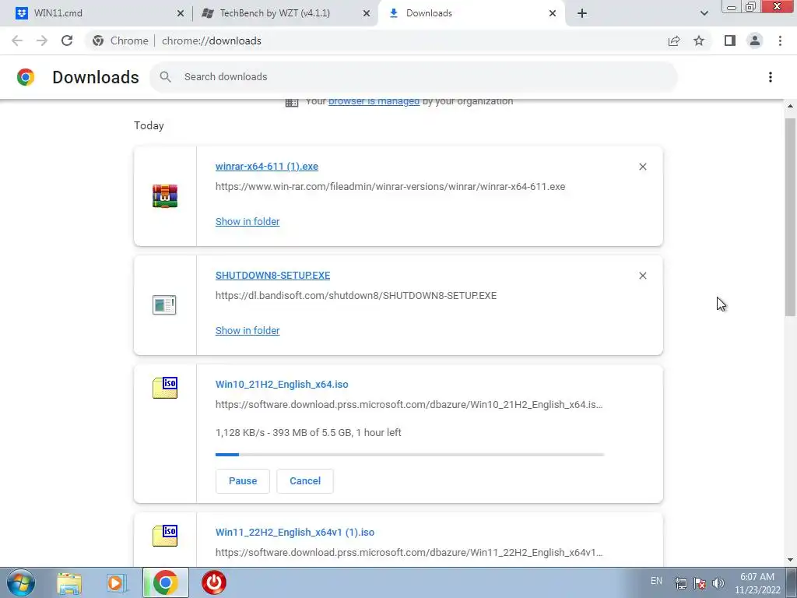Click the Win11_22H2_English_x64v1 (1).iso name
This screenshot has height=598, width=797.
295,533
